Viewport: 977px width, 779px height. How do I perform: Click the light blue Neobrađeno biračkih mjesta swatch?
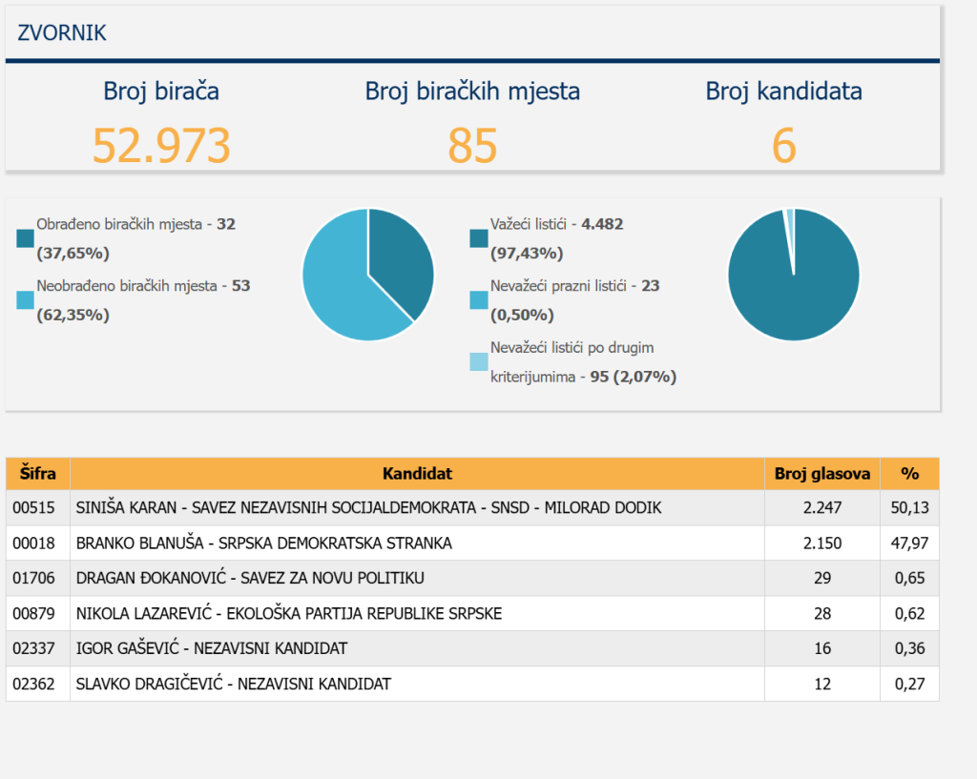coord(26,299)
